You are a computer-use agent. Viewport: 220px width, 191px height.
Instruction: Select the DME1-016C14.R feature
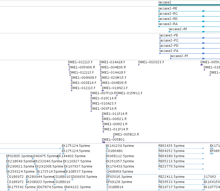(x=104, y=98)
